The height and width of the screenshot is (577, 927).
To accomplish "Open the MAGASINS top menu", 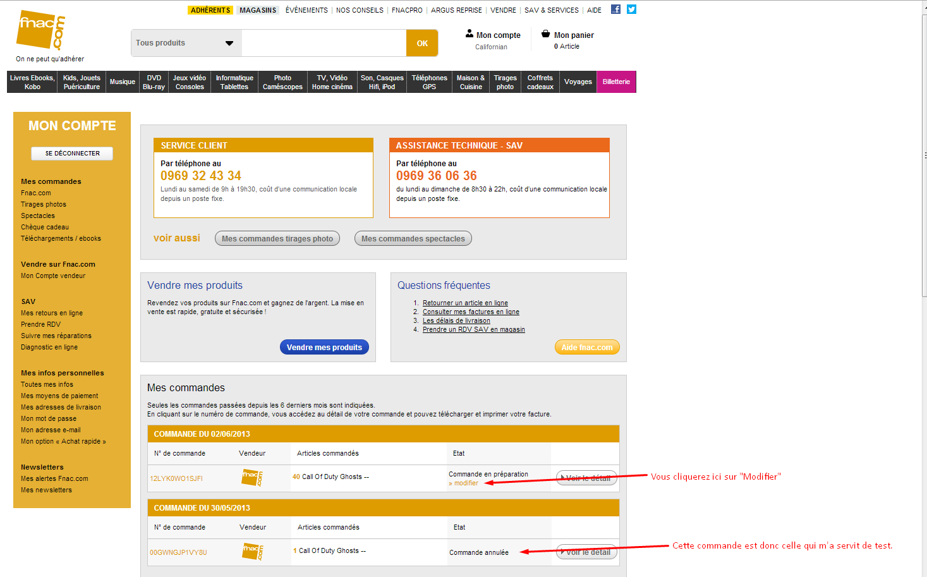I will 258,10.
